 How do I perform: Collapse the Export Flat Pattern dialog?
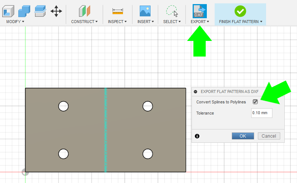click(196, 91)
